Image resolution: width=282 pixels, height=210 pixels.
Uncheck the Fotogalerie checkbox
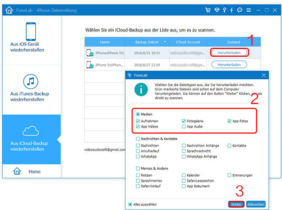click(x=184, y=121)
